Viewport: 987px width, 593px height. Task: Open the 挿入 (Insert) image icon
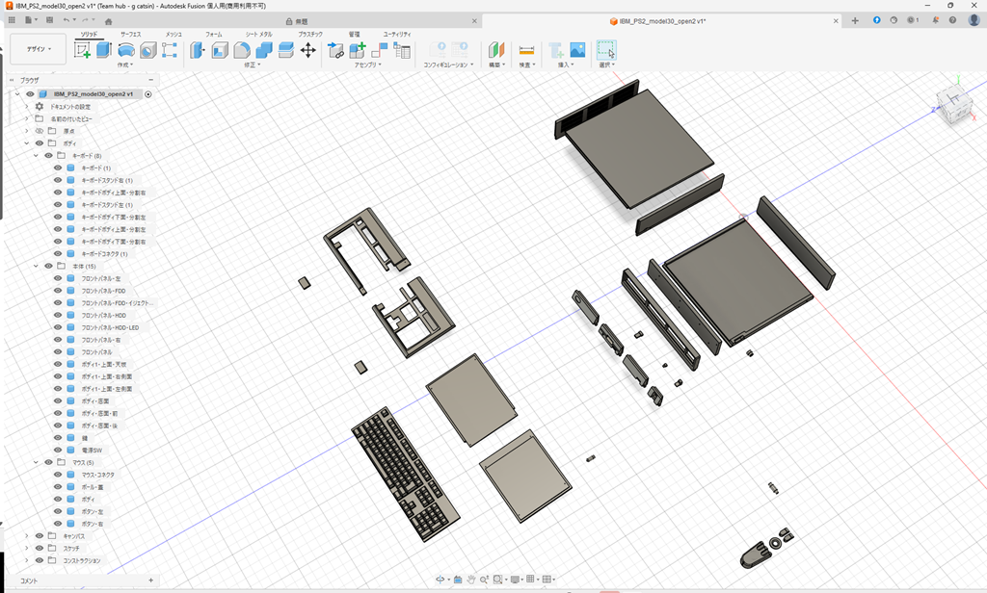click(577, 50)
